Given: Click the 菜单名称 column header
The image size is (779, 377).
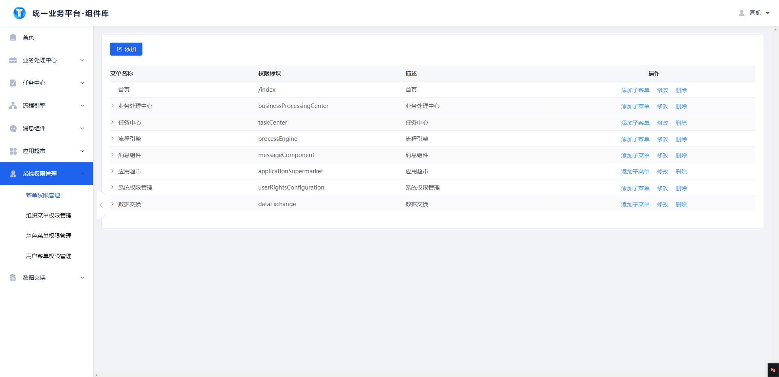Looking at the screenshot, I should tap(122, 73).
